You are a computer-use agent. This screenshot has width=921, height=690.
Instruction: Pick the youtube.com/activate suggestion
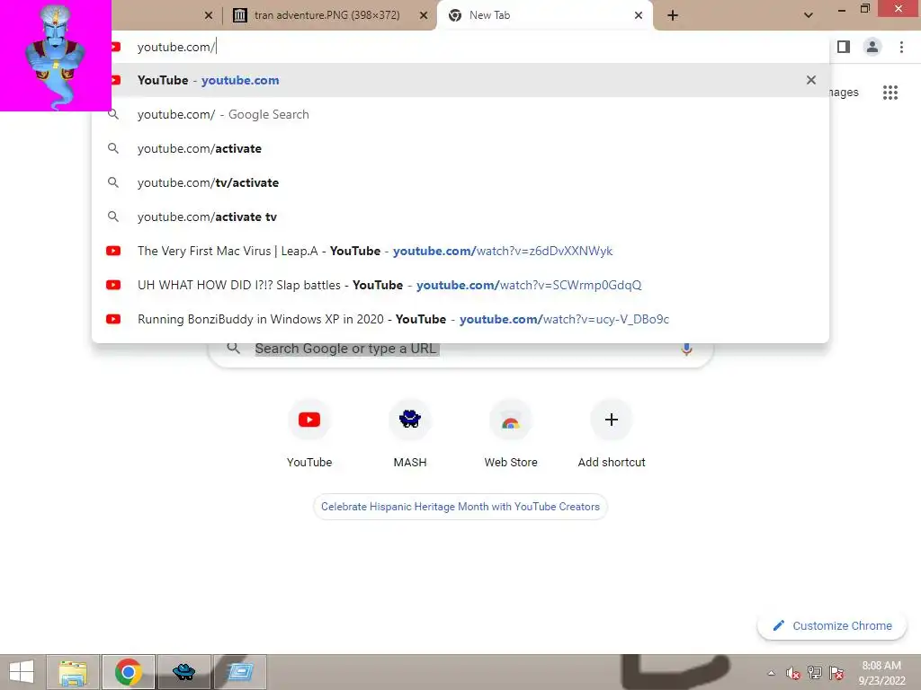[460, 148]
